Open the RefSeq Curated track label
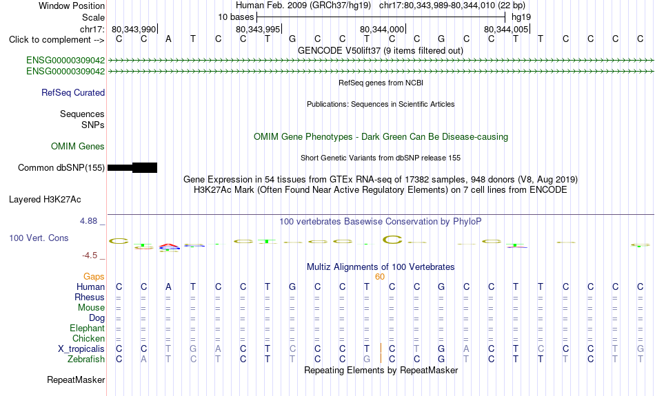 tap(73, 93)
